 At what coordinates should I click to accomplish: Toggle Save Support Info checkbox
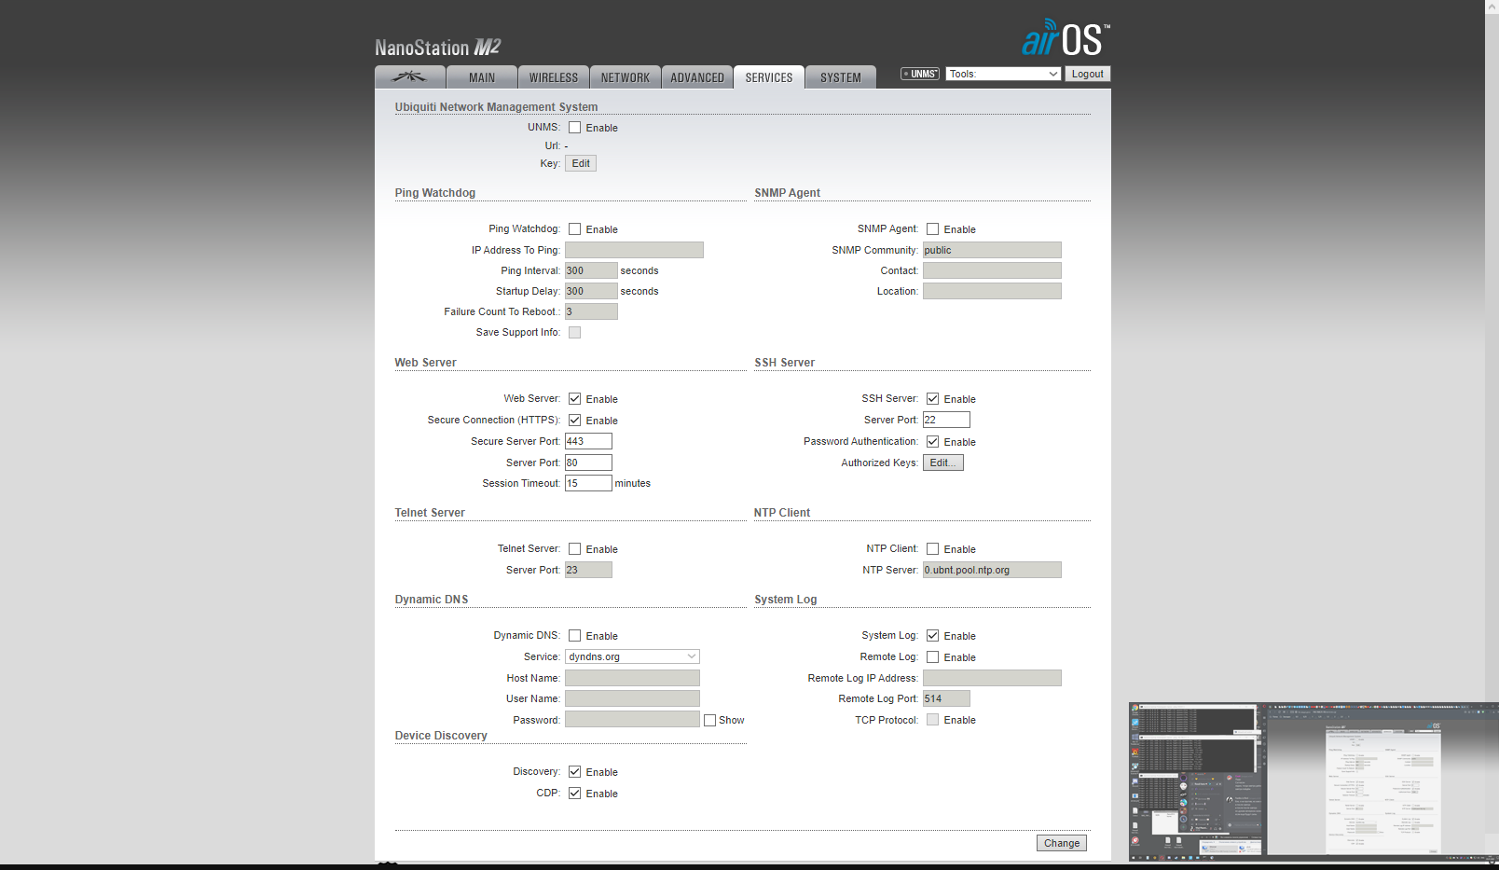point(574,332)
